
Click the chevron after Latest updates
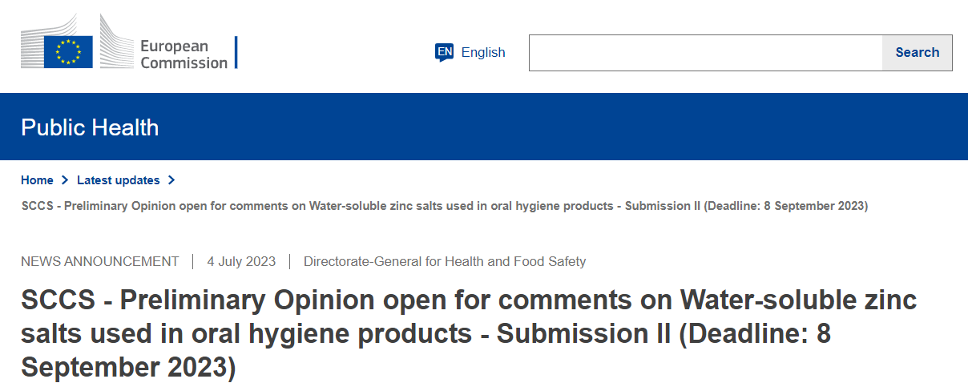coord(171,180)
